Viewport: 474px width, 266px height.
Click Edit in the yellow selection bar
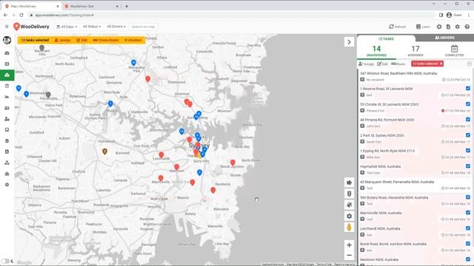pos(82,40)
